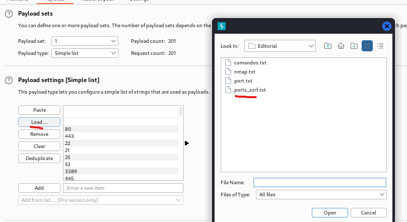Select the comandos.txt file
This screenshot has width=407, height=222.
[250, 62]
